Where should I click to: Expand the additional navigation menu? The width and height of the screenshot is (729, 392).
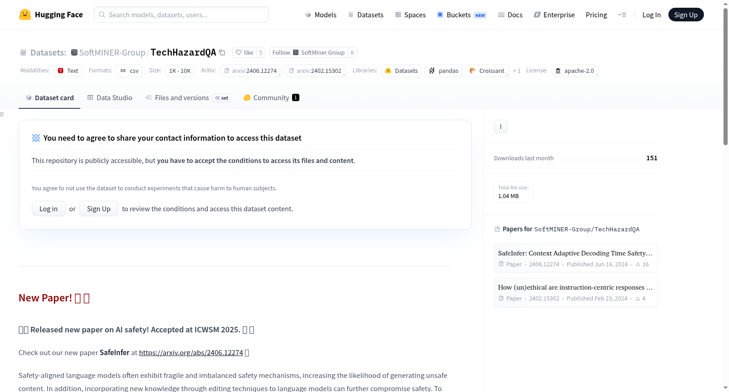(622, 15)
